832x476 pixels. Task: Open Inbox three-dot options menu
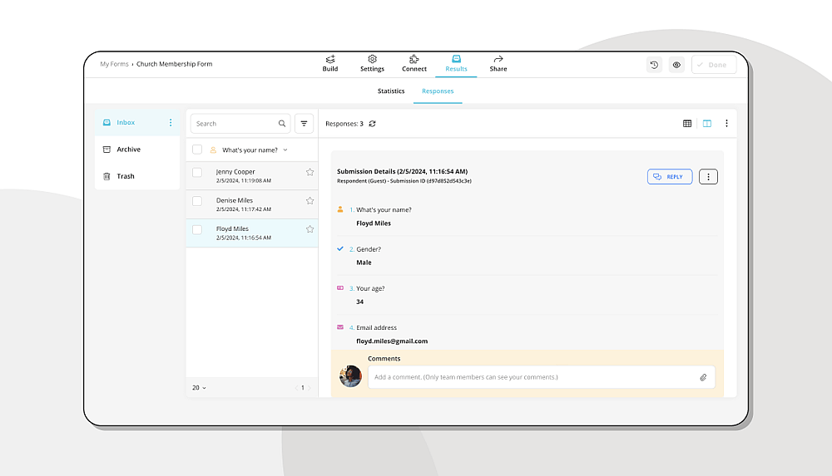(171, 122)
